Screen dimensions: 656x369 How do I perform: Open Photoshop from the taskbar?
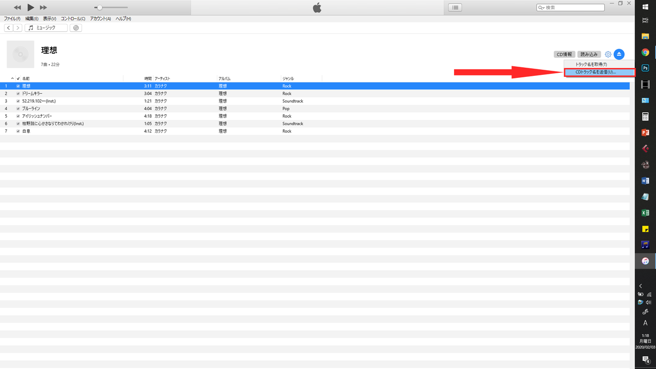(645, 68)
